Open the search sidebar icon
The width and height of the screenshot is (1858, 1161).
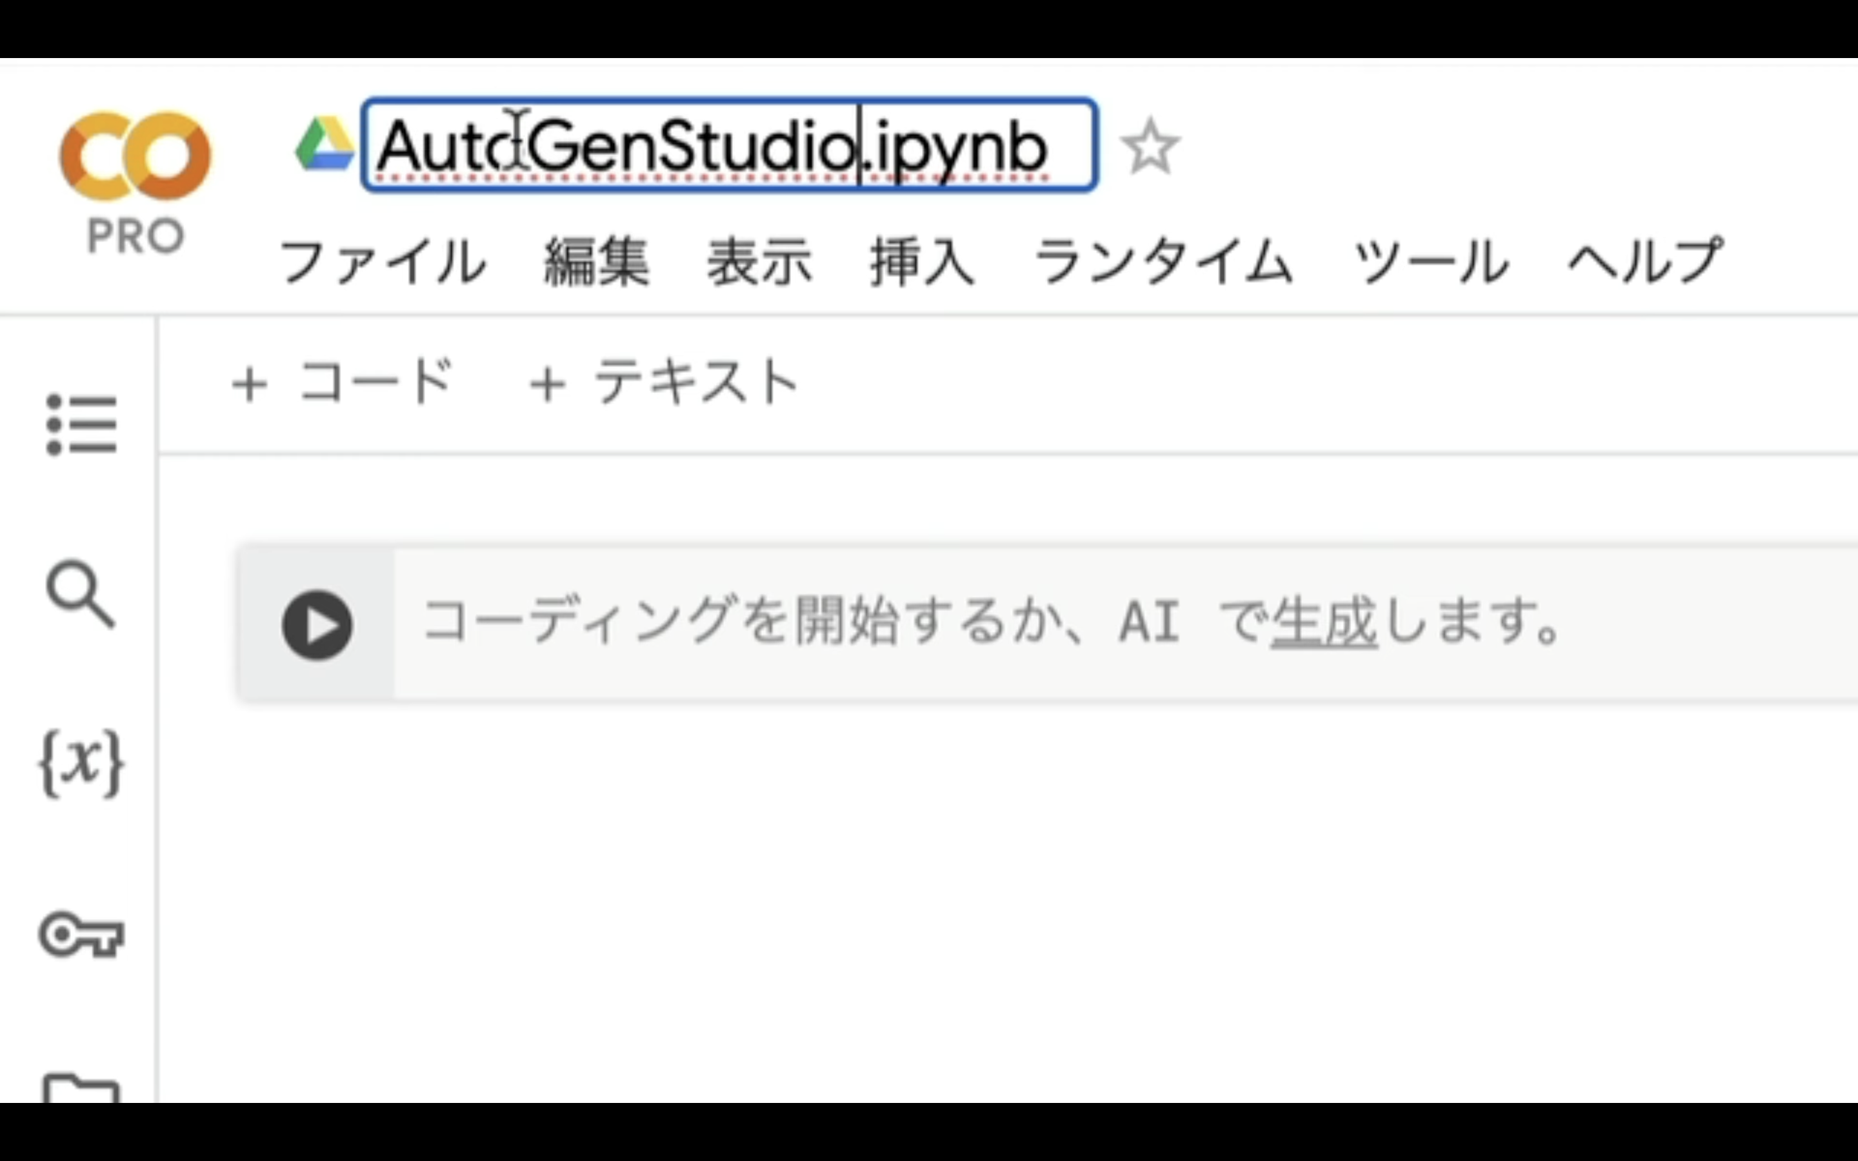pos(81,593)
